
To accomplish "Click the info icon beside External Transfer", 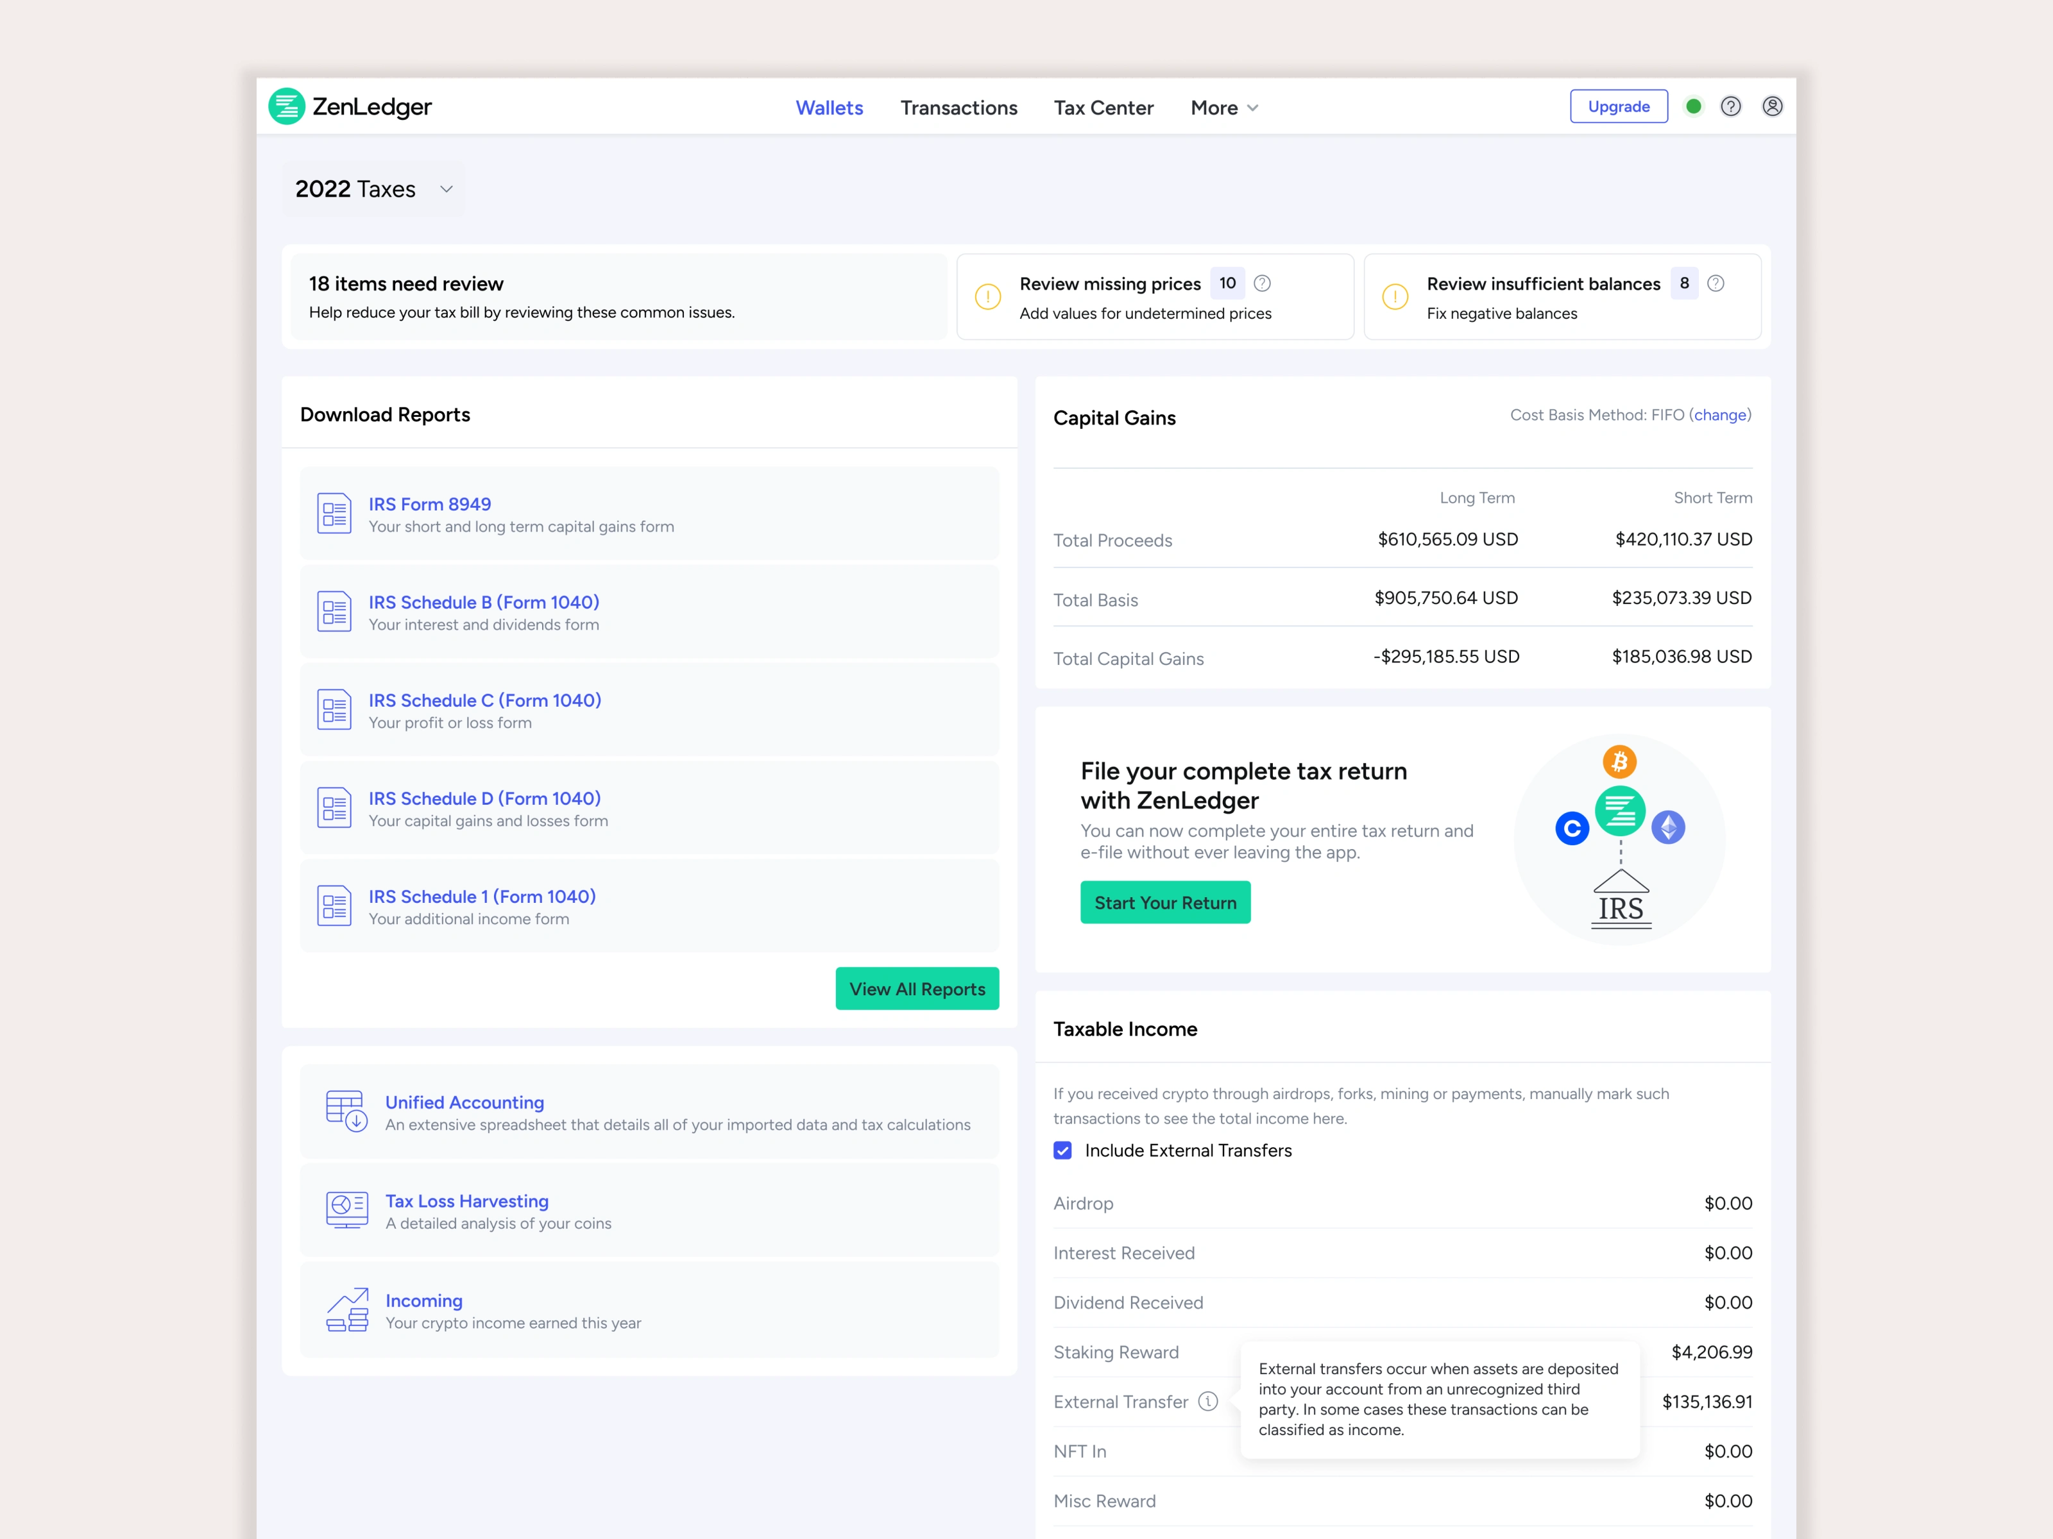I will 1207,1400.
